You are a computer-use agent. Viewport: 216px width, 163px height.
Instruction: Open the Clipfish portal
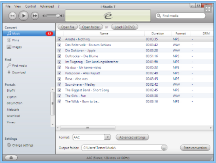point(12,97)
